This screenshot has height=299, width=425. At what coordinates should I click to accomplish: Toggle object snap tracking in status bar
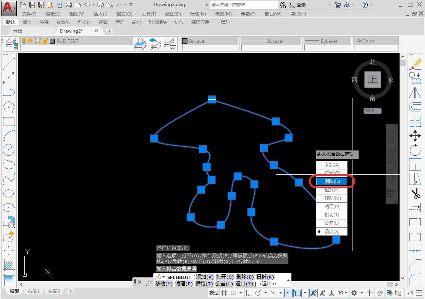point(288,293)
